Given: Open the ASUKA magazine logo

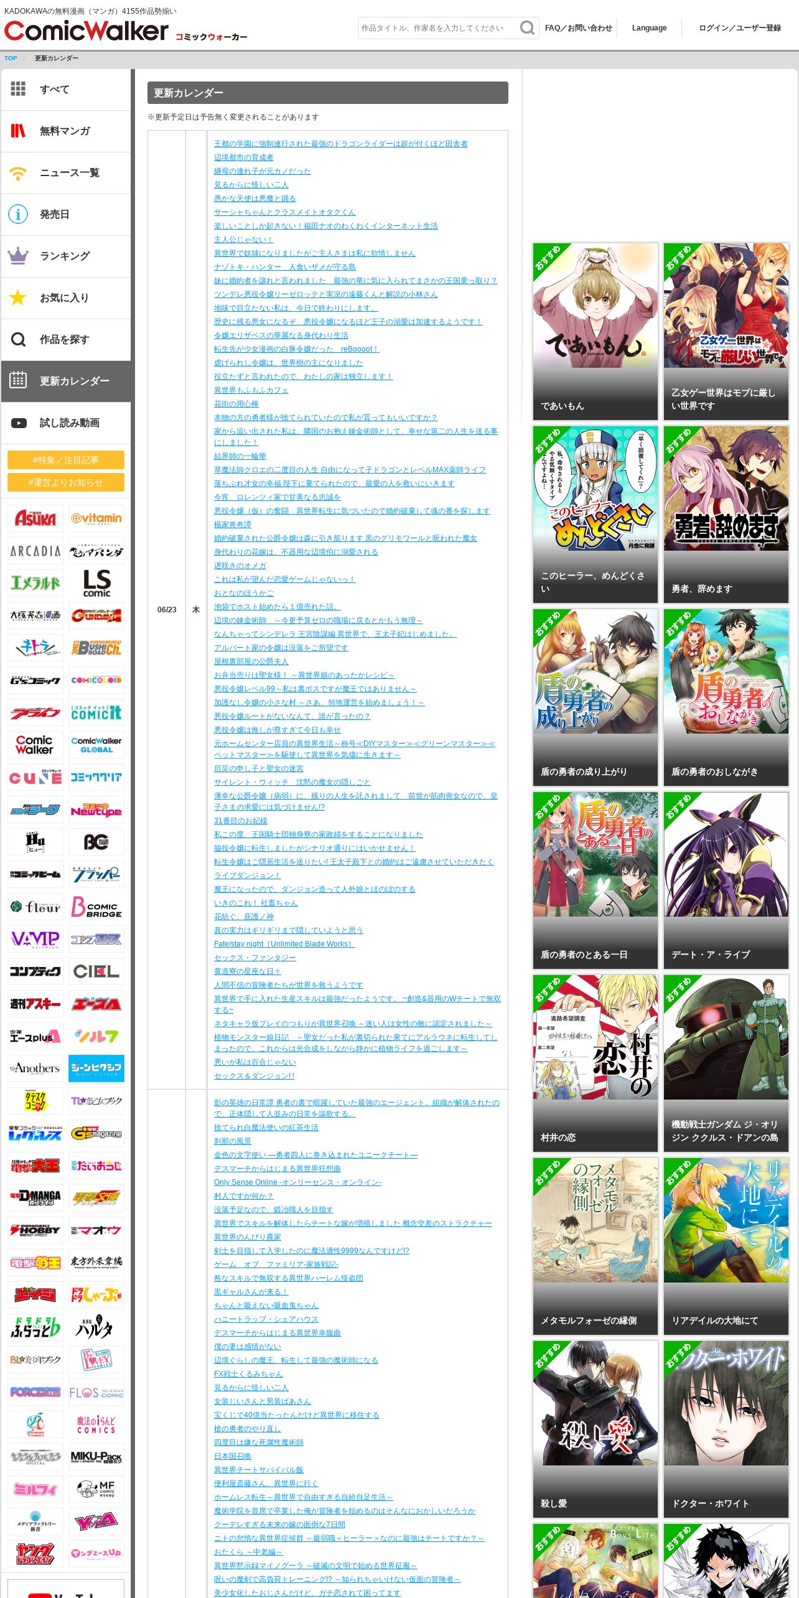Looking at the screenshot, I should pos(35,518).
